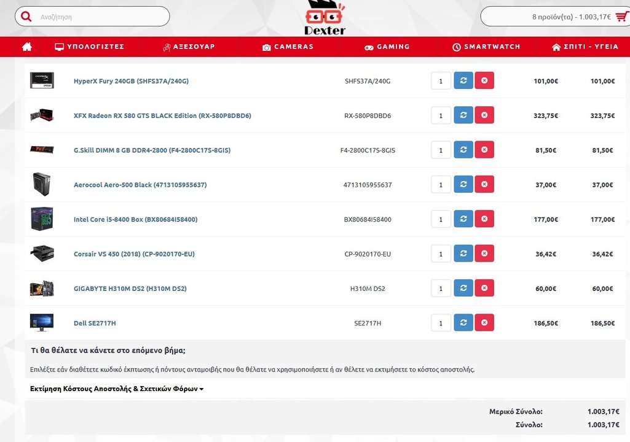Update quantity for Dell SE2717H
Viewport: 630px width, 442px height.
click(463, 322)
